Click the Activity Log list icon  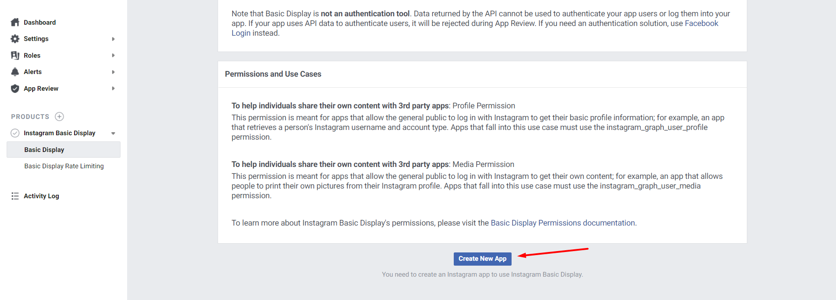pyautogui.click(x=15, y=196)
